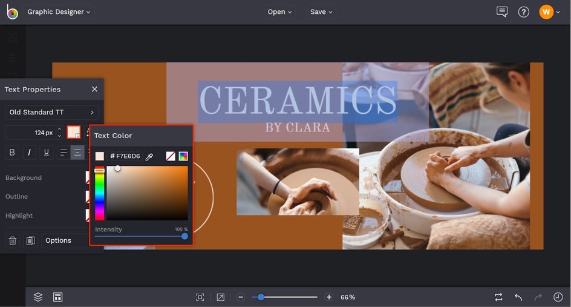571x307 pixels.
Task: Toggle italic text formatting
Action: [29, 153]
